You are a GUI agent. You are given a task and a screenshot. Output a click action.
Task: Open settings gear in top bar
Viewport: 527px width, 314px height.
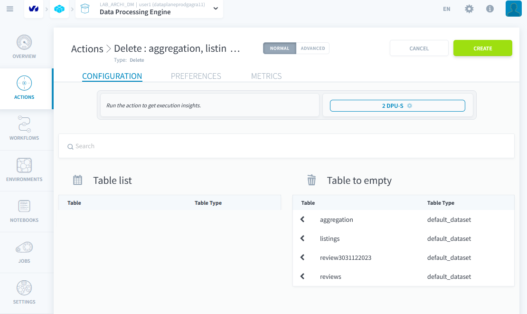(x=469, y=9)
